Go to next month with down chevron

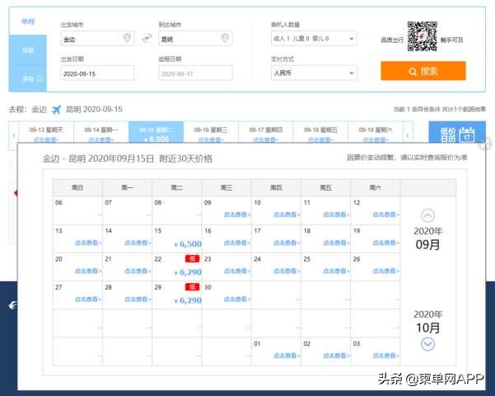click(x=427, y=344)
